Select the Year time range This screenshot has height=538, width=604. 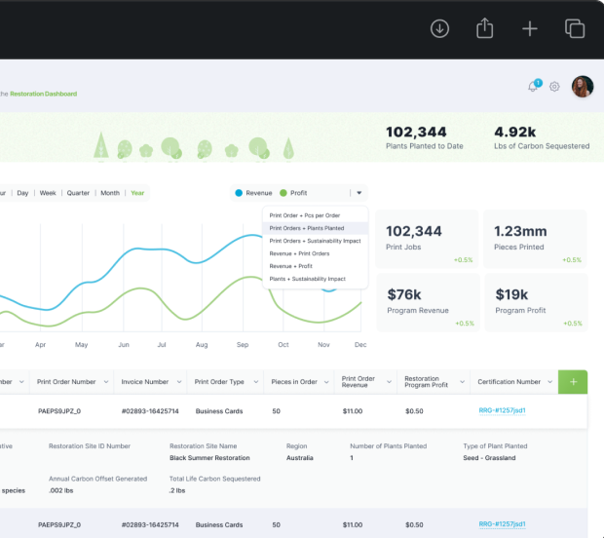pyautogui.click(x=137, y=193)
